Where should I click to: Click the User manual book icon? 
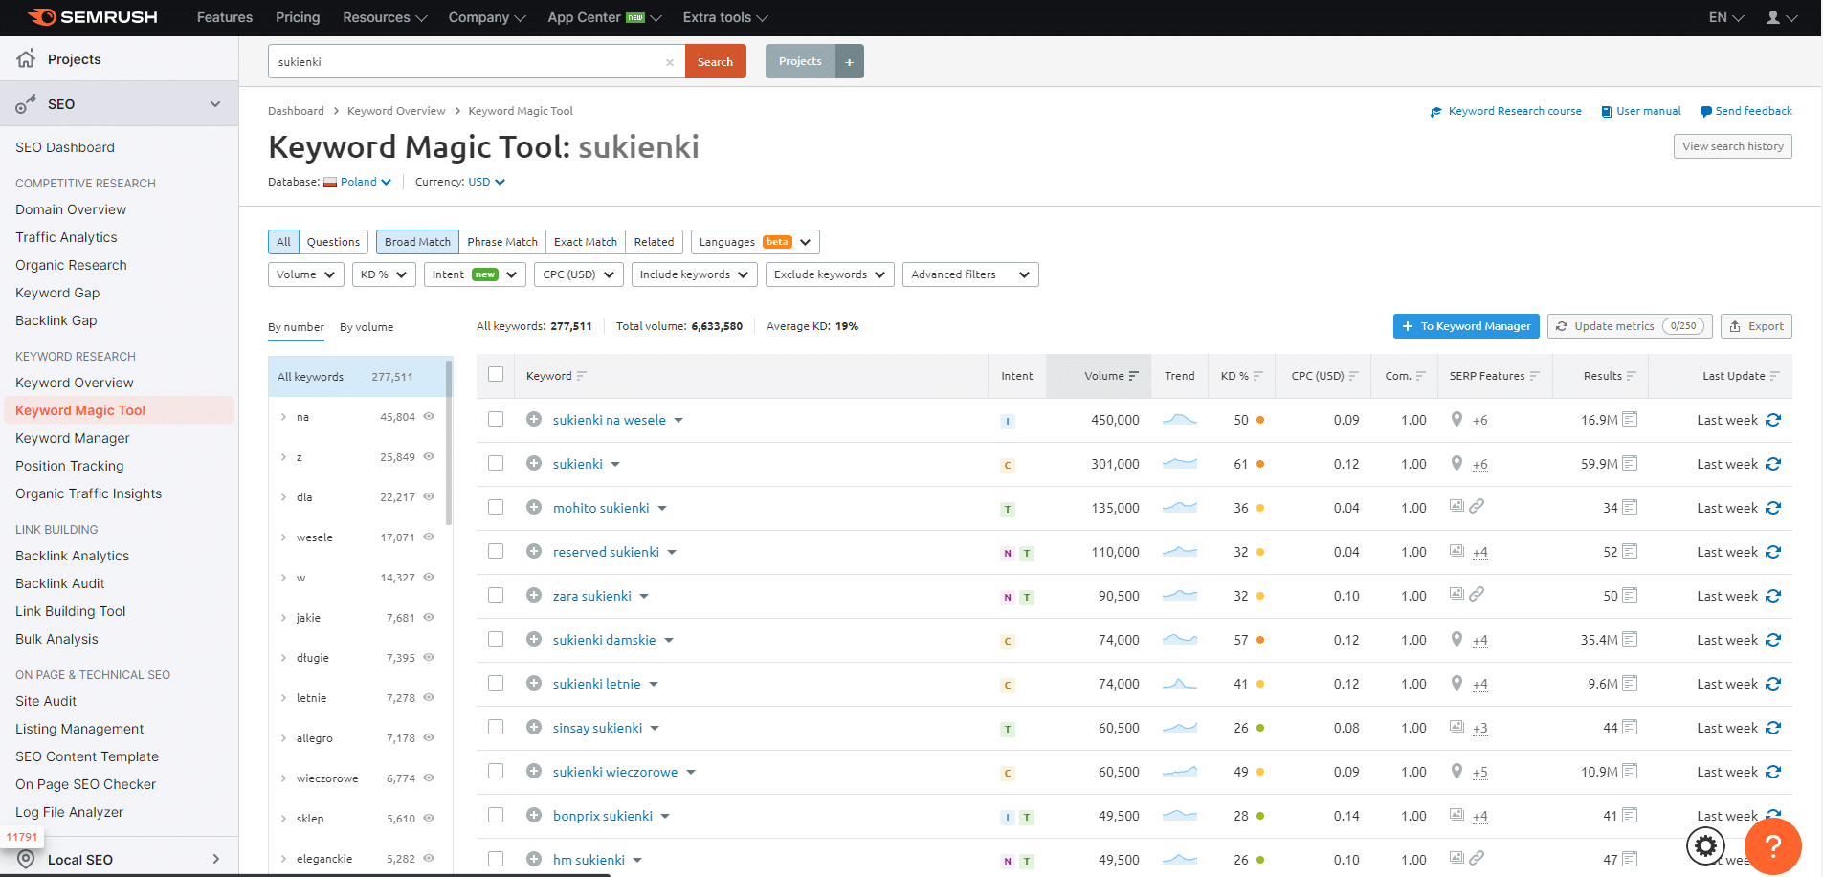1607,112
